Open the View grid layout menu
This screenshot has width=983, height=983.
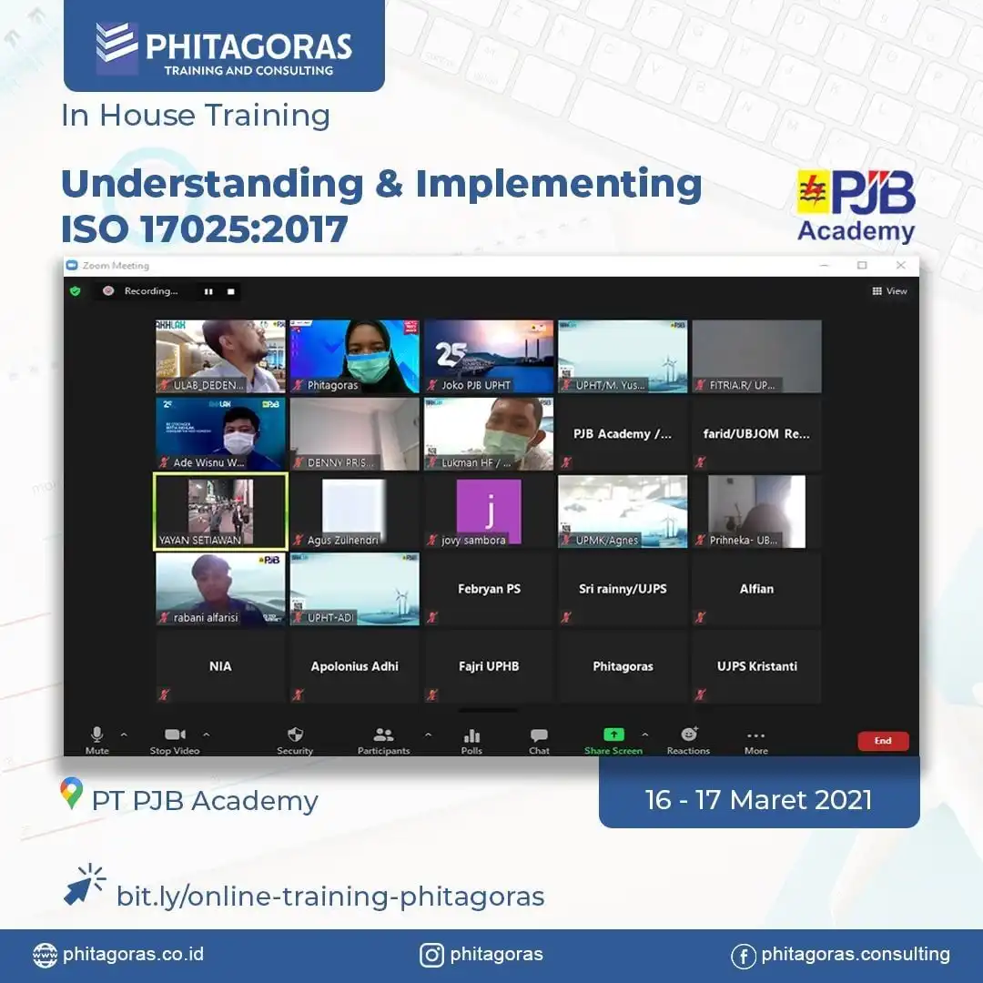[x=889, y=291]
